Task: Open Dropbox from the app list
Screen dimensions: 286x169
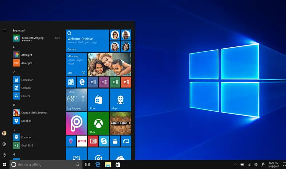Action: pyautogui.click(x=26, y=121)
